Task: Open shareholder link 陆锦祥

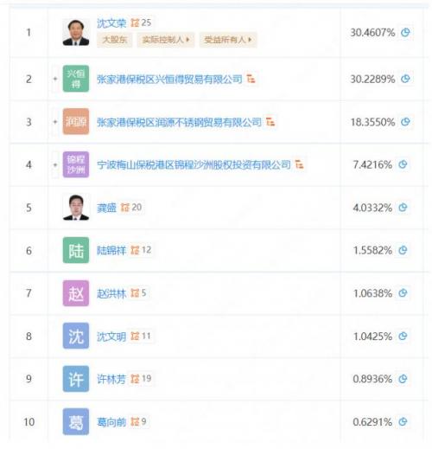Action: [x=111, y=250]
